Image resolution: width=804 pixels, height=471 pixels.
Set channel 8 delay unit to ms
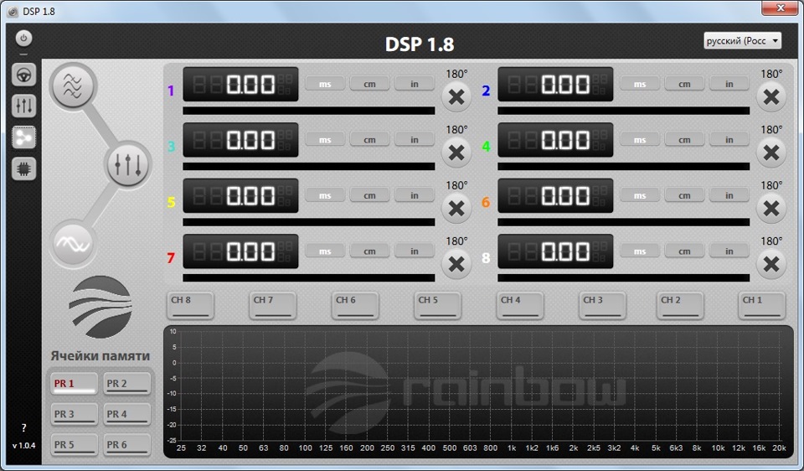640,251
